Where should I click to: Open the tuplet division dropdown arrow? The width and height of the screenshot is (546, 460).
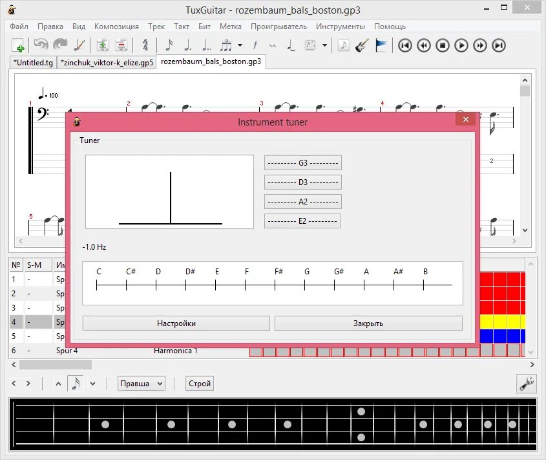click(x=240, y=45)
